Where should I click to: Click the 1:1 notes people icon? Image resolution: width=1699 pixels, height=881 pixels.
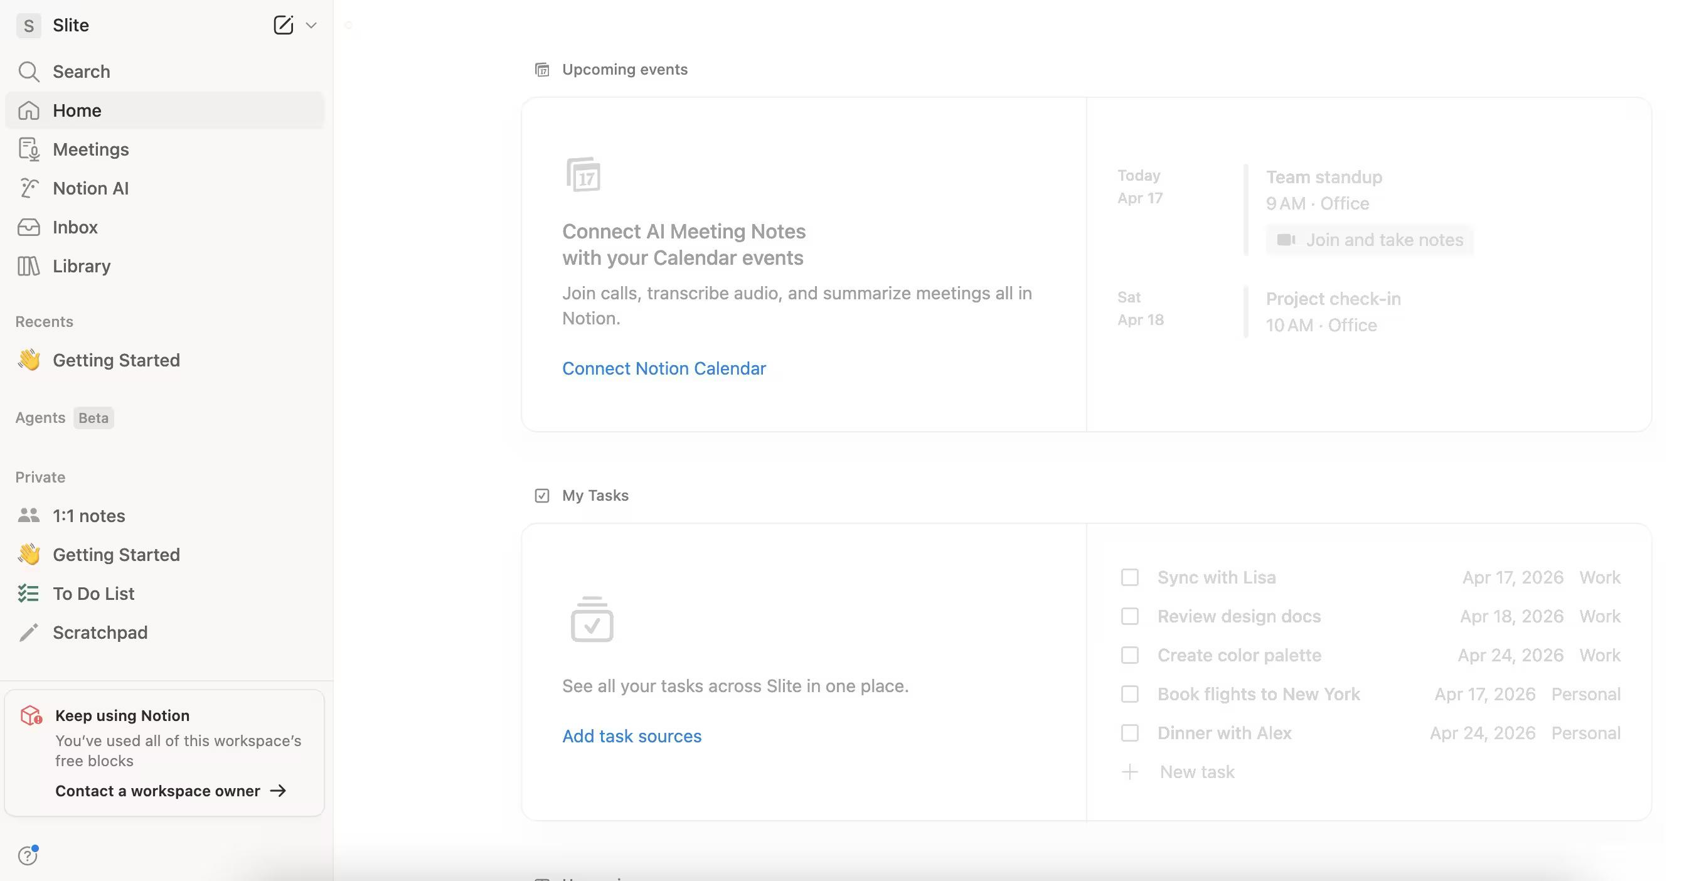28,515
